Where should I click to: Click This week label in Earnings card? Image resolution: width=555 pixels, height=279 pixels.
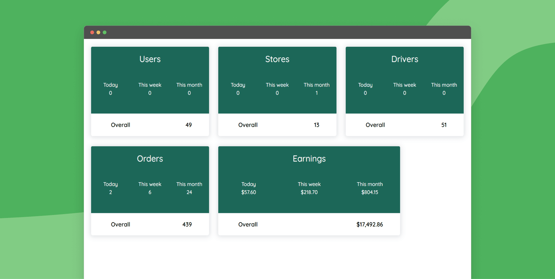309,184
